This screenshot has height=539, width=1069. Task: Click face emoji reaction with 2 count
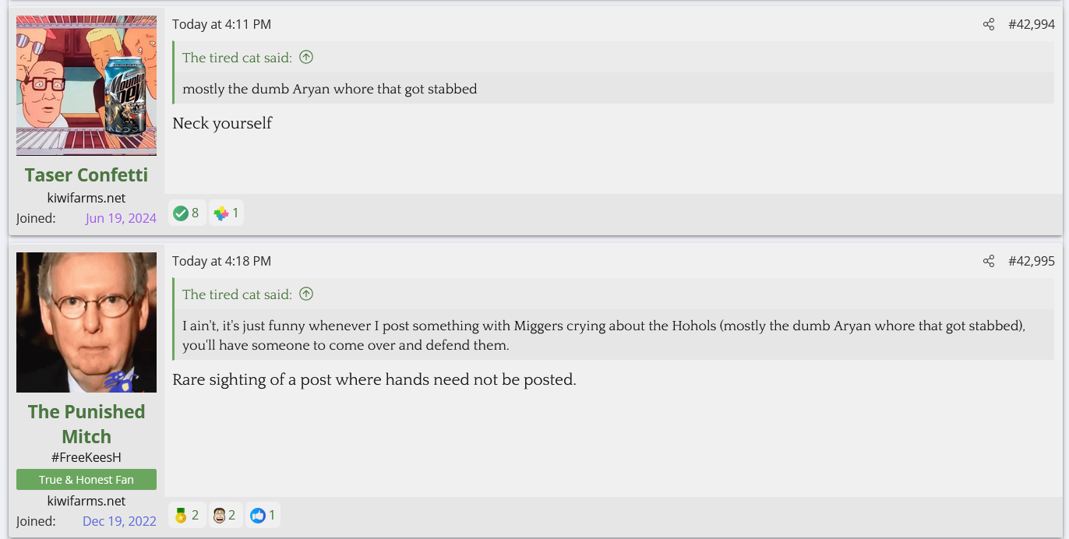pos(225,515)
